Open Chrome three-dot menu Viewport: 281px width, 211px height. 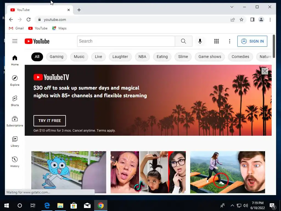click(x=270, y=20)
